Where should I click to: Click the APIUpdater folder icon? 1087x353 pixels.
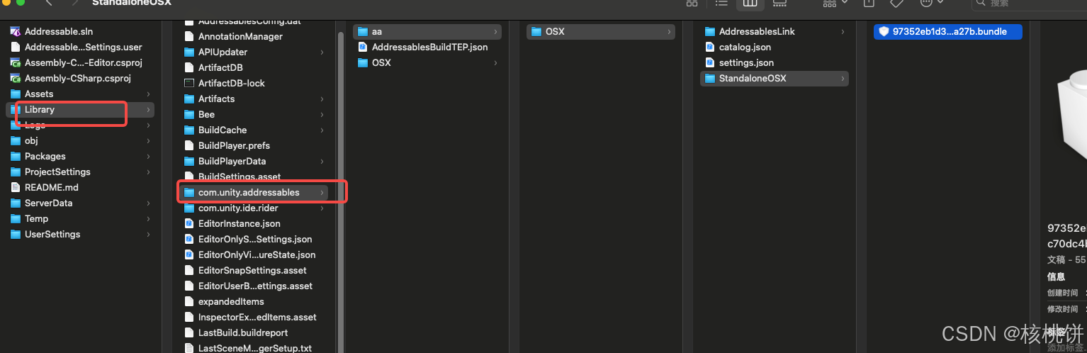[x=189, y=52]
